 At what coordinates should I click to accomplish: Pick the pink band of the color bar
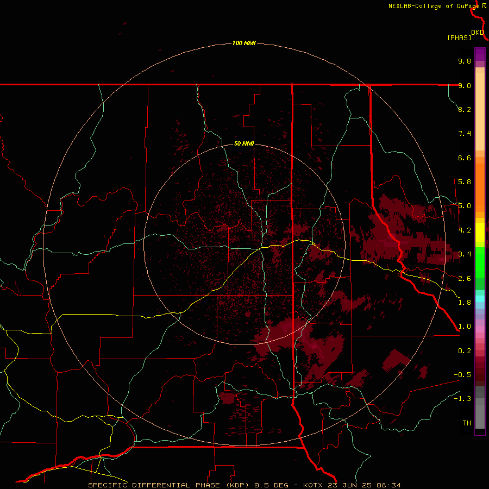(480, 329)
